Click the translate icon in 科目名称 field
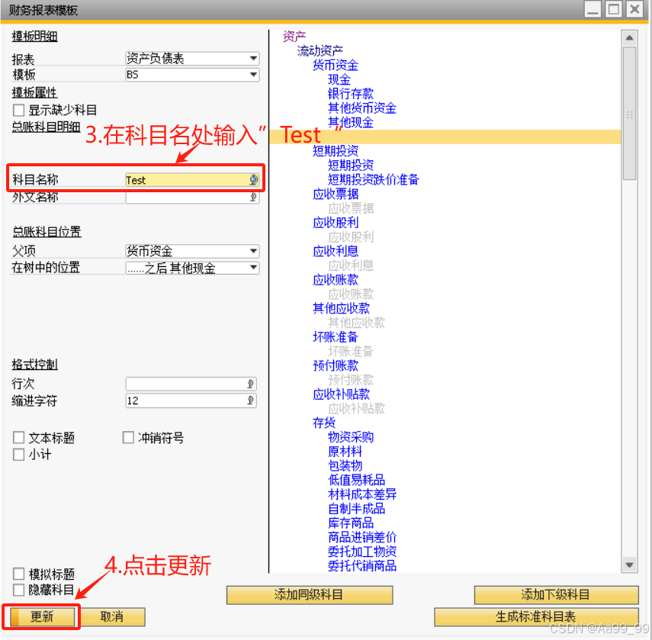This screenshot has height=640, width=652. click(x=253, y=180)
